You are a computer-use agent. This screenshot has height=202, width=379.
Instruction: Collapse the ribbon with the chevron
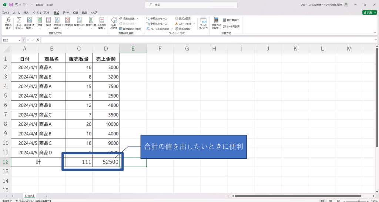pyautogui.click(x=375, y=33)
